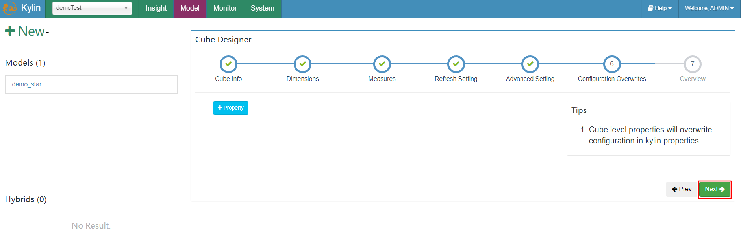Add a new Property
The width and height of the screenshot is (741, 247).
pos(231,108)
